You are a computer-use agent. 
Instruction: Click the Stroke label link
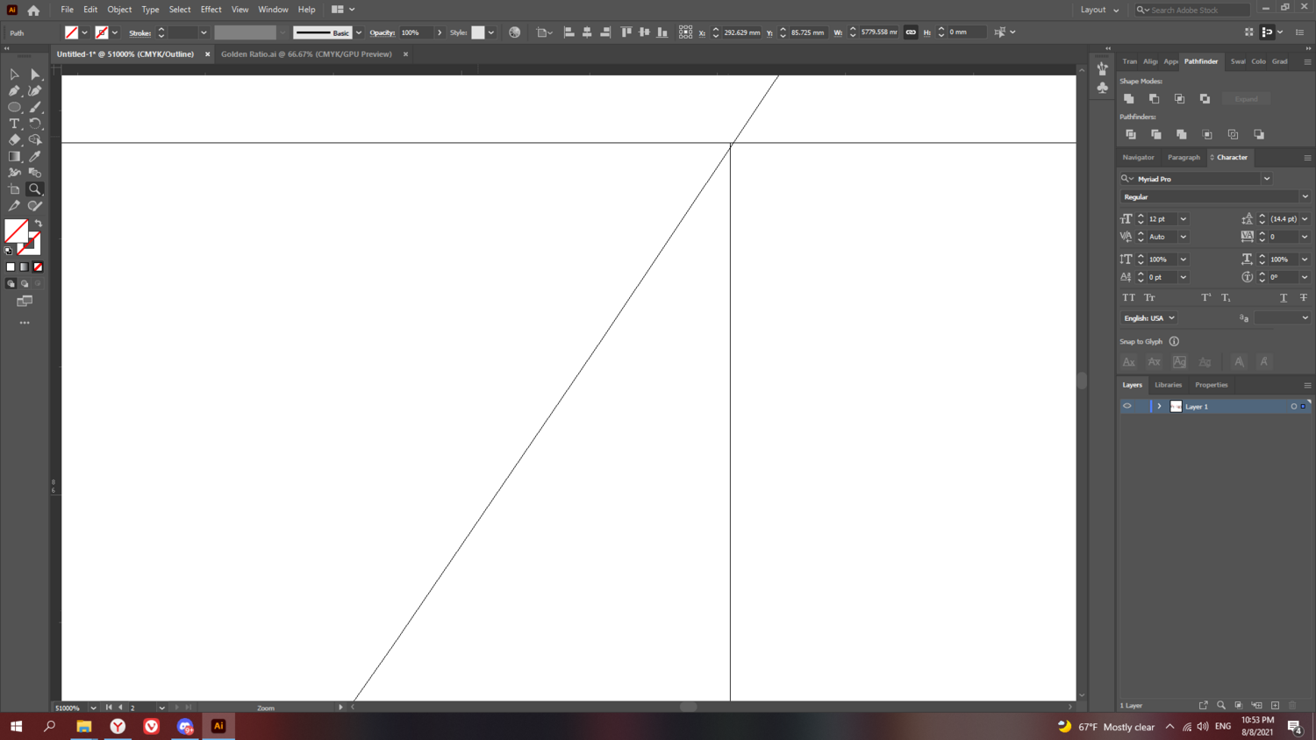[140, 32]
